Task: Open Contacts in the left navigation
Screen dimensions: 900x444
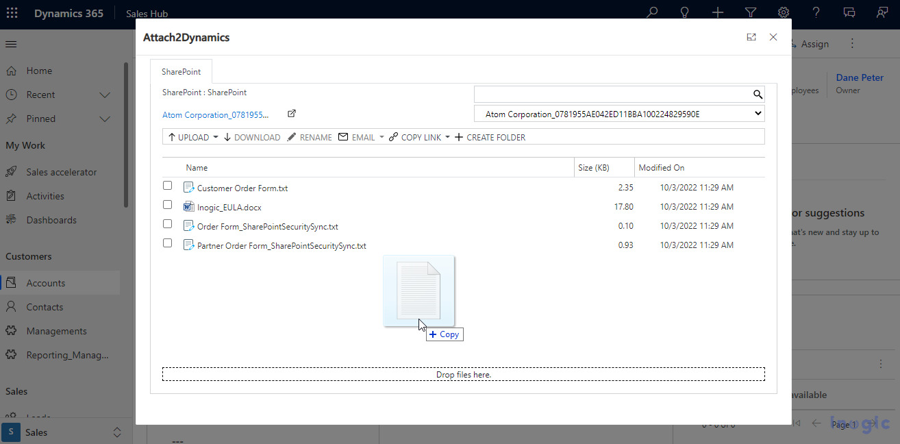Action: (45, 307)
